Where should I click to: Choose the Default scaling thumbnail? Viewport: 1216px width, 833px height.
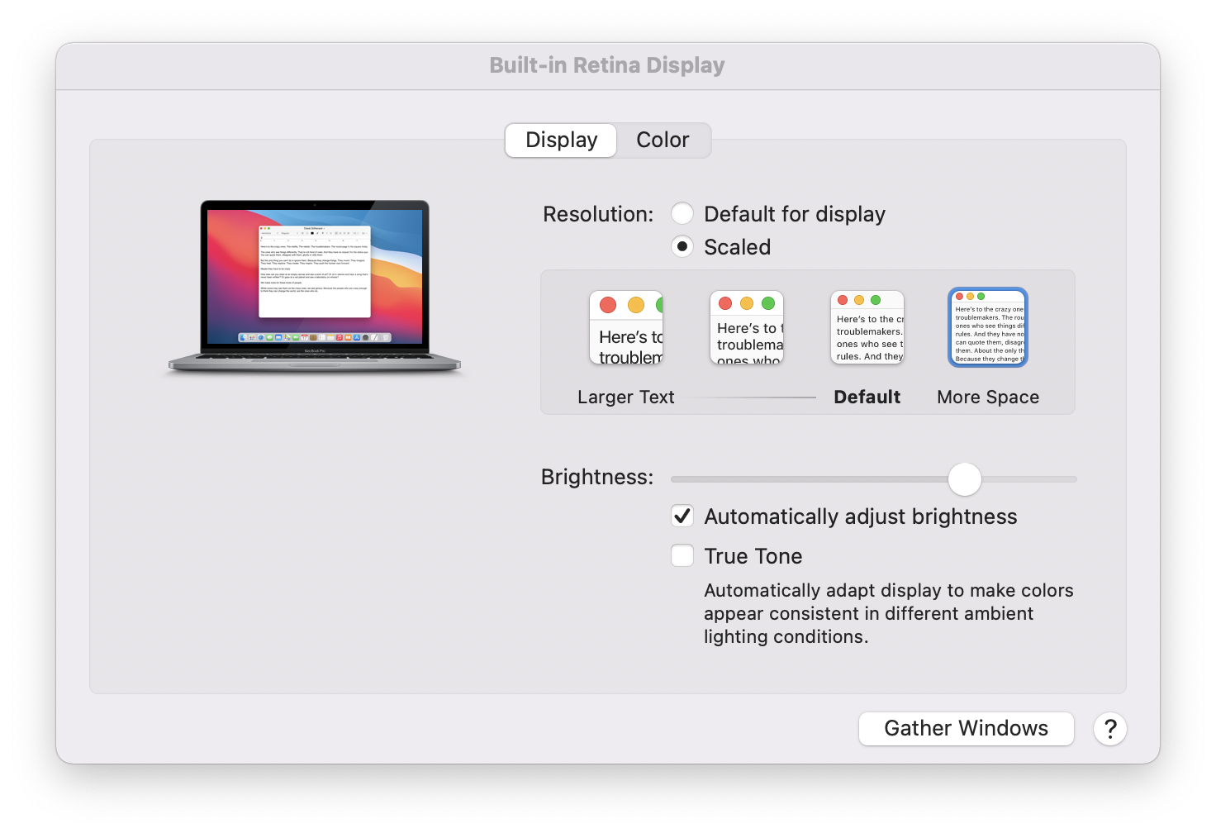coord(867,327)
